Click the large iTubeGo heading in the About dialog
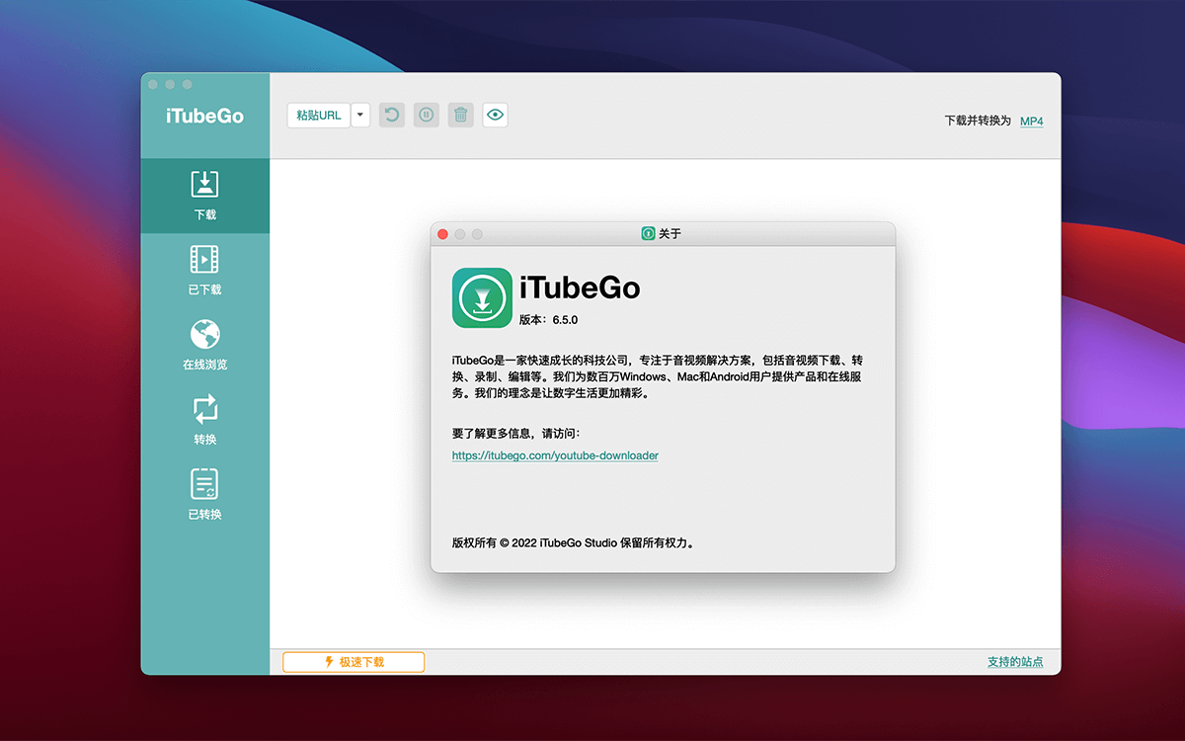Image resolution: width=1185 pixels, height=741 pixels. [x=580, y=288]
